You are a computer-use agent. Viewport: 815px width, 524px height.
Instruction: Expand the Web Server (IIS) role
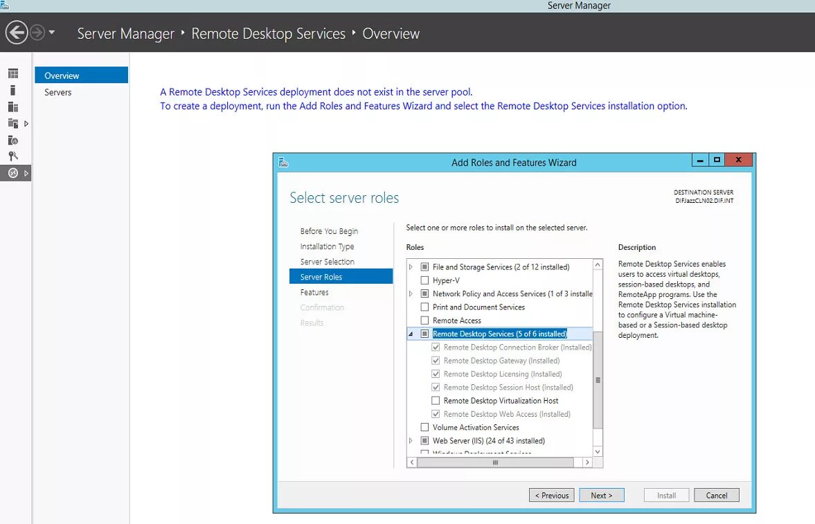411,441
